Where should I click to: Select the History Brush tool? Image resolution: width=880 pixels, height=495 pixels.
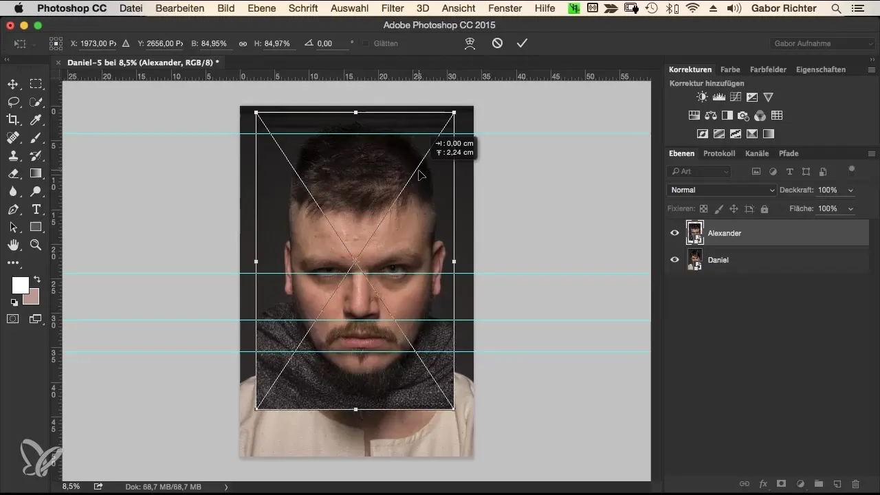pyautogui.click(x=36, y=155)
